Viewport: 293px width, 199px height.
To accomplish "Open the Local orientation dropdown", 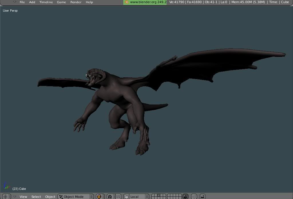I will click(139, 196).
